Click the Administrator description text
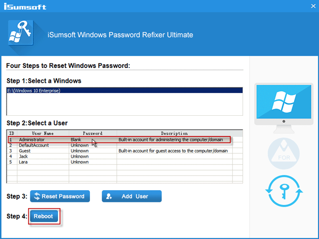 pyautogui.click(x=171, y=140)
